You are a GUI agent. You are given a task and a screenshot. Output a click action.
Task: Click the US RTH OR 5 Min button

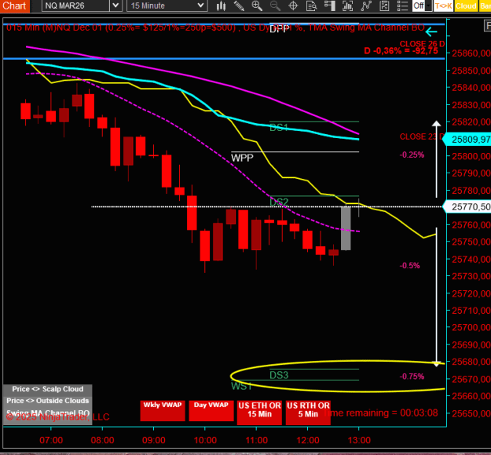308,413
